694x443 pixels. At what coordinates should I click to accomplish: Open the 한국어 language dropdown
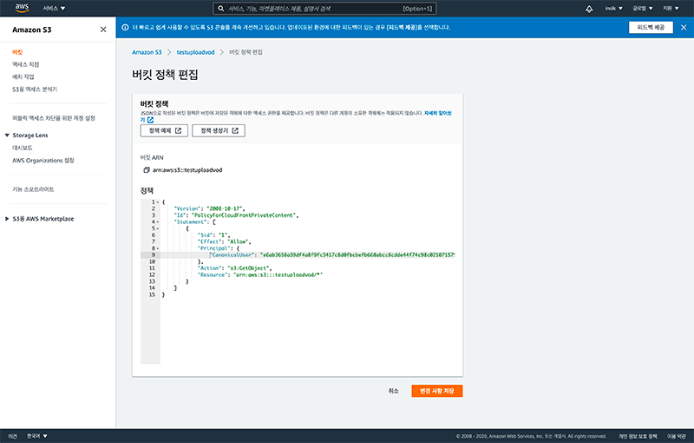(36, 436)
